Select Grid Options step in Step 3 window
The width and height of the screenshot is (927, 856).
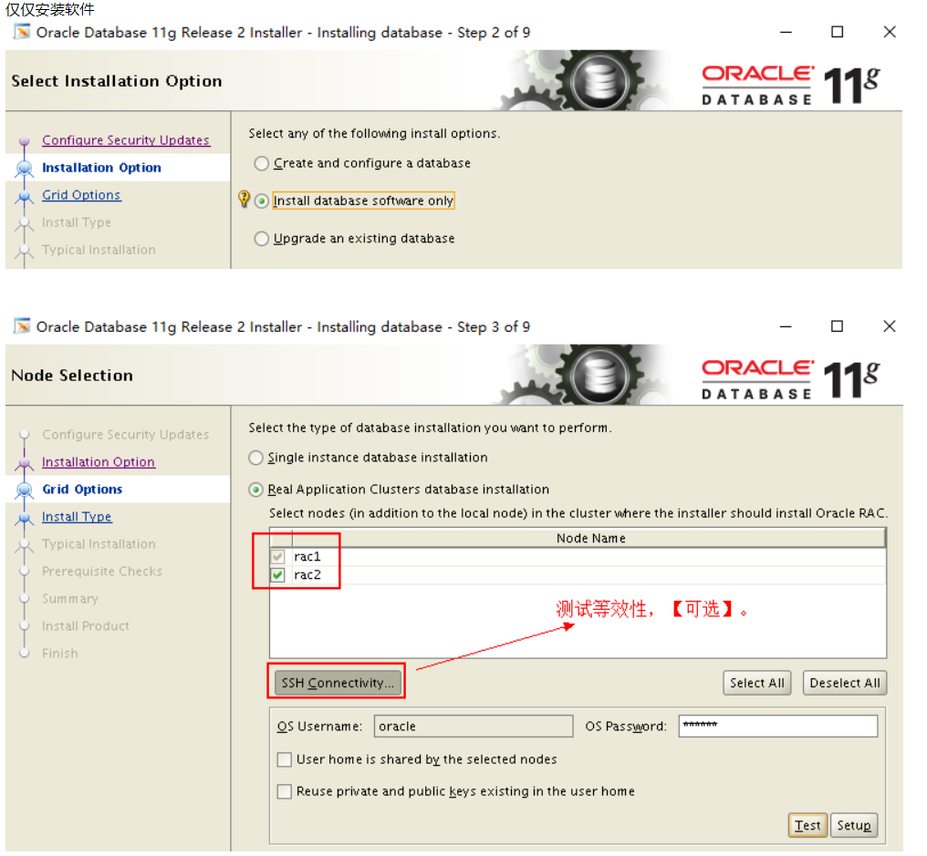click(82, 490)
